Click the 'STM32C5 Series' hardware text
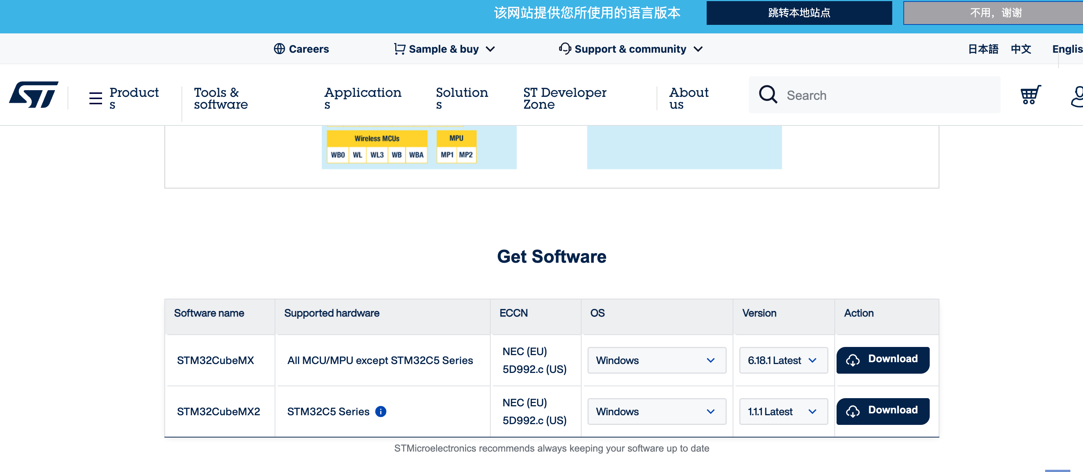The width and height of the screenshot is (1083, 472). tap(328, 412)
